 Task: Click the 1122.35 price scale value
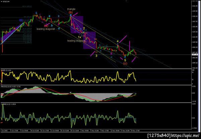point(195,37)
